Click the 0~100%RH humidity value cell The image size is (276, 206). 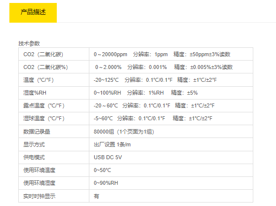tap(171, 93)
